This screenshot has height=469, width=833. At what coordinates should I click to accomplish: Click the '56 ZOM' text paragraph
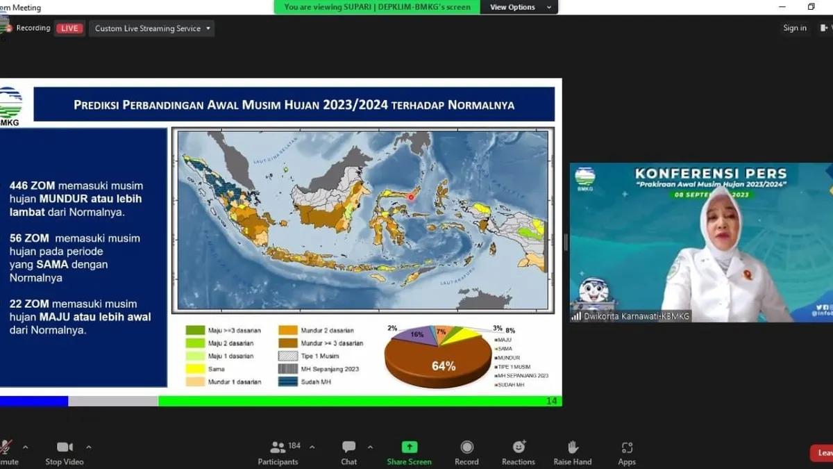point(75,258)
